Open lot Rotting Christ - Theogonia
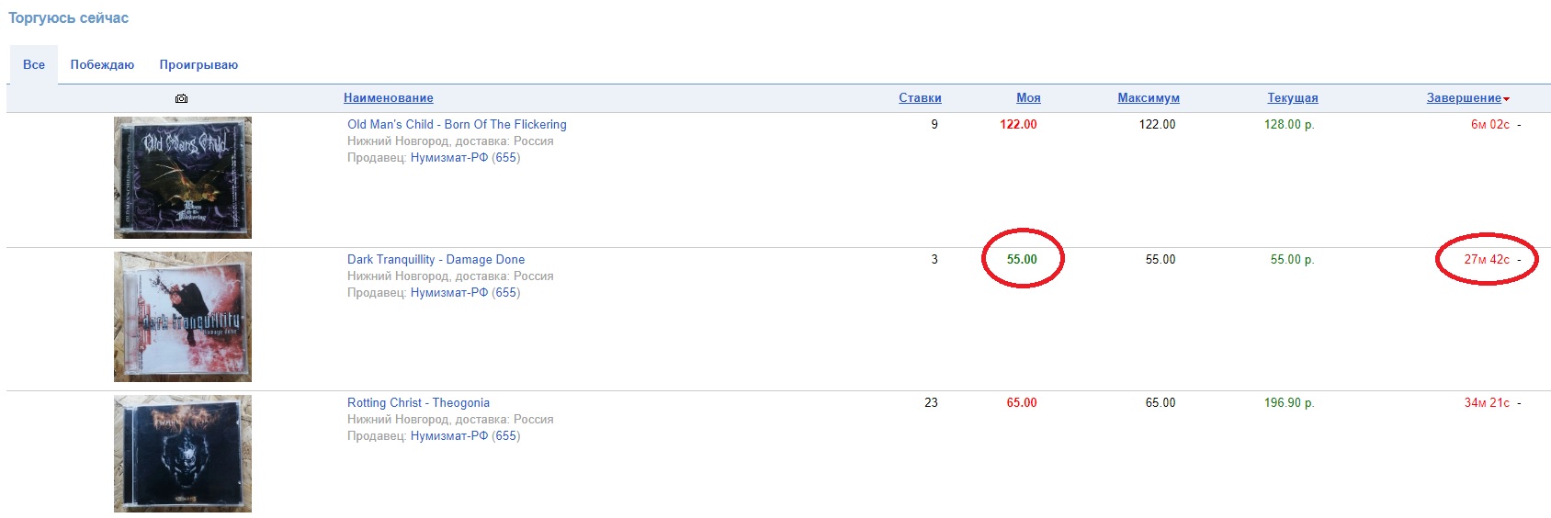 [x=418, y=403]
